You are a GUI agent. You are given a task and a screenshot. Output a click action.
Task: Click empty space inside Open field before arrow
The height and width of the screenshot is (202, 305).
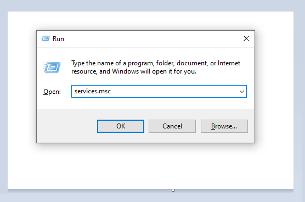point(173,92)
